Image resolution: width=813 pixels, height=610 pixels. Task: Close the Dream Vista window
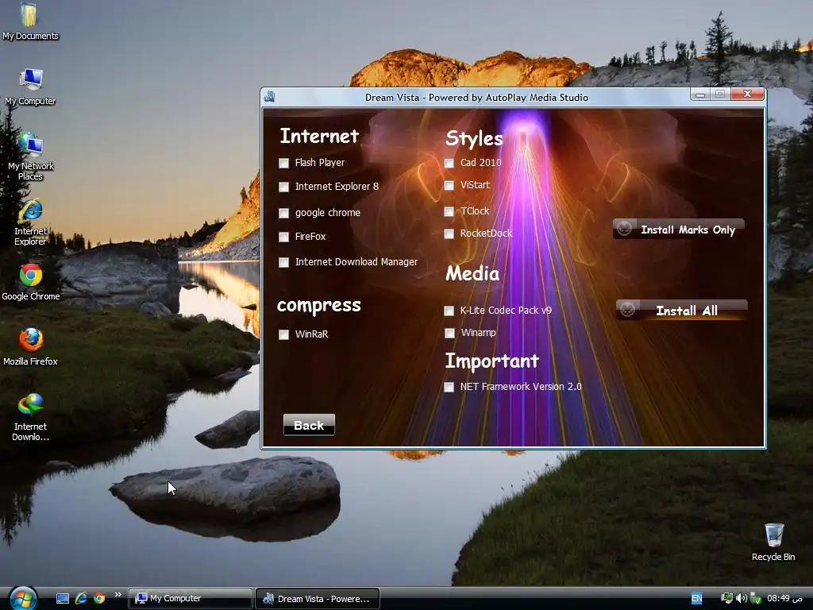pos(747,94)
